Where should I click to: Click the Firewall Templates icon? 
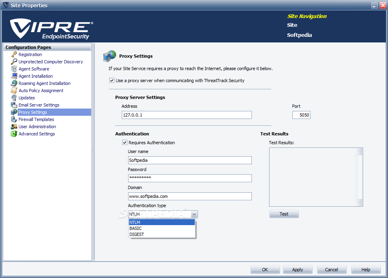14,119
